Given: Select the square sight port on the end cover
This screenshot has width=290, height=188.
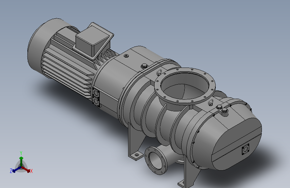Looking at the screenshot, I should coord(246,149).
